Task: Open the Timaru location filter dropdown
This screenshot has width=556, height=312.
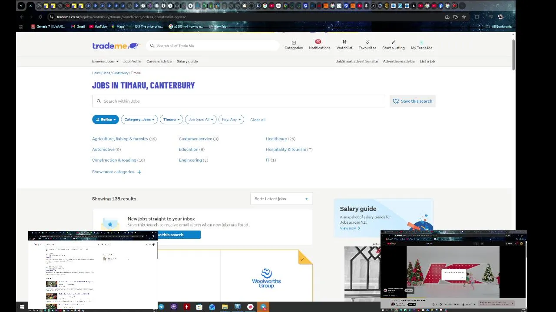Action: point(171,120)
